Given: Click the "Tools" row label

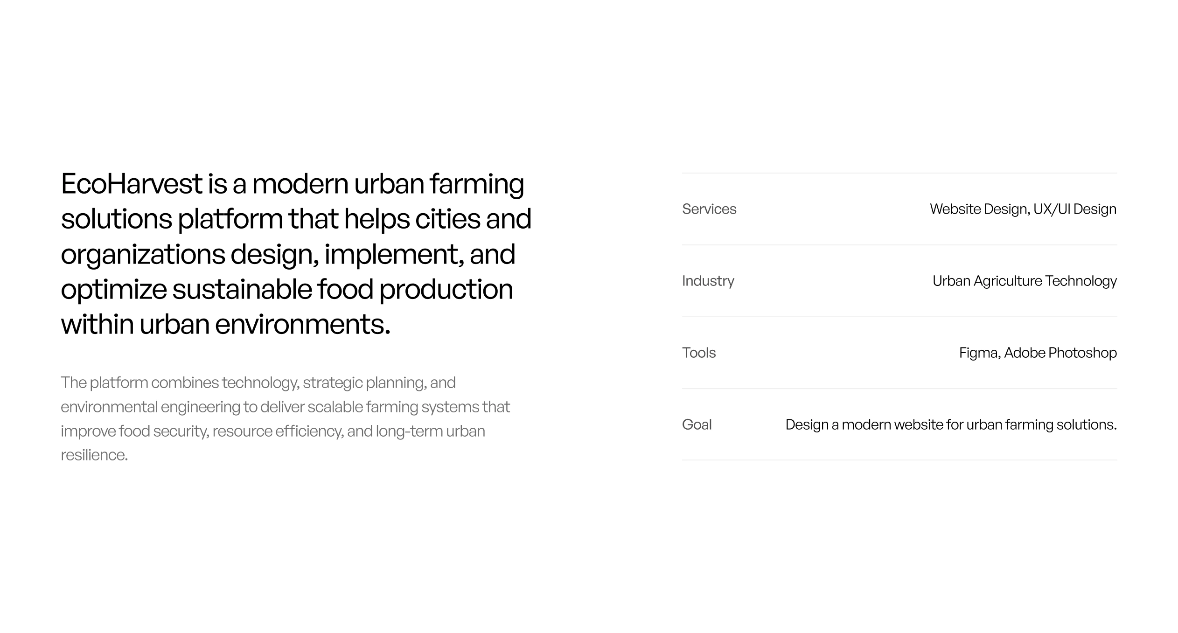Looking at the screenshot, I should click(x=698, y=353).
